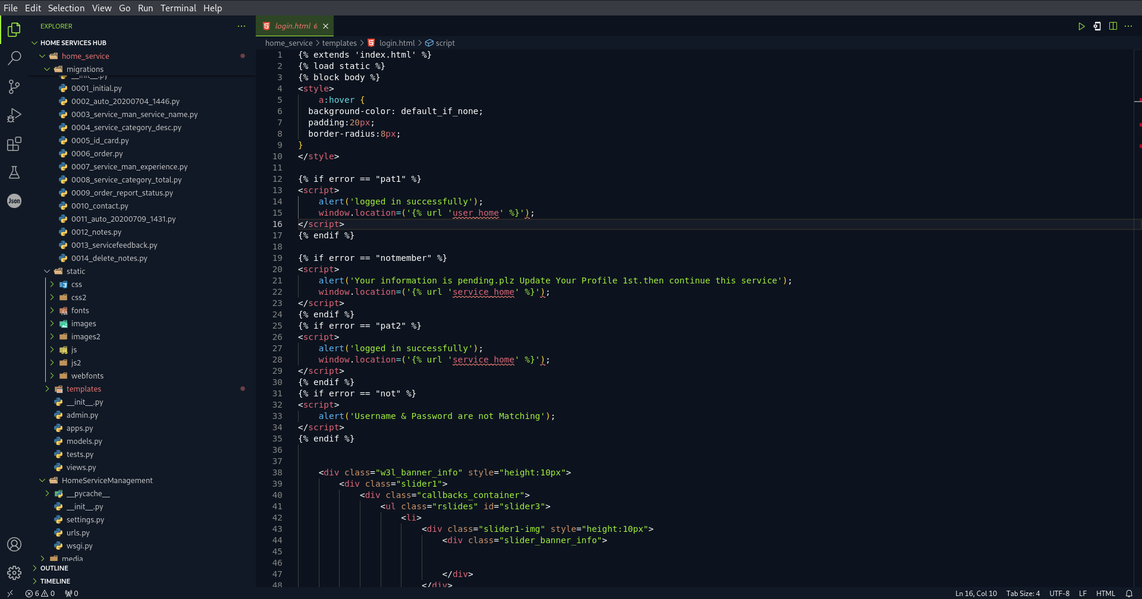Click the remote window indicator in status bar
The image size is (1142, 599).
10,593
